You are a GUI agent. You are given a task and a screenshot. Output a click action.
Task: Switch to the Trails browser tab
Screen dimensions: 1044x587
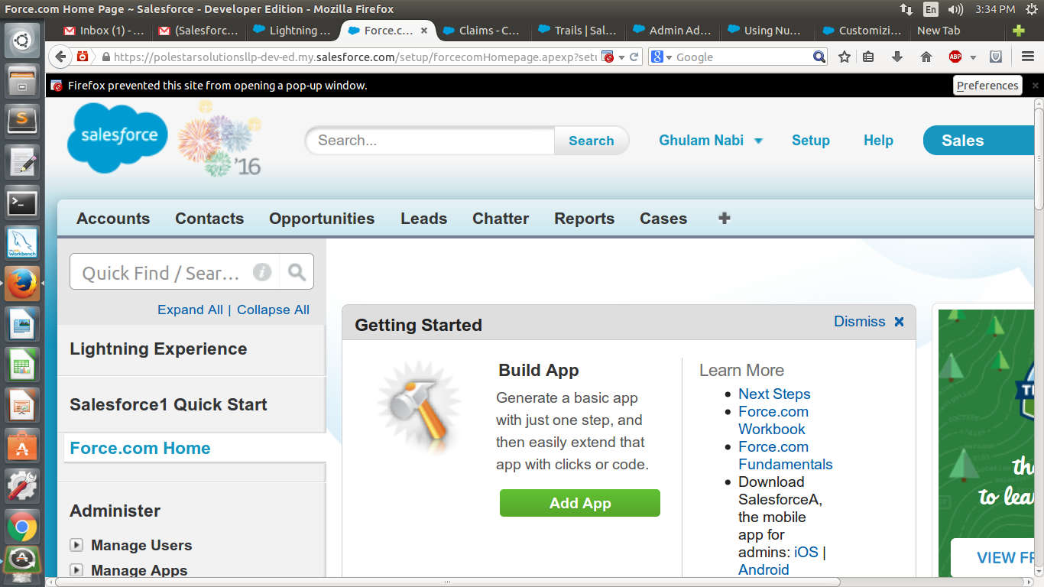tap(578, 31)
